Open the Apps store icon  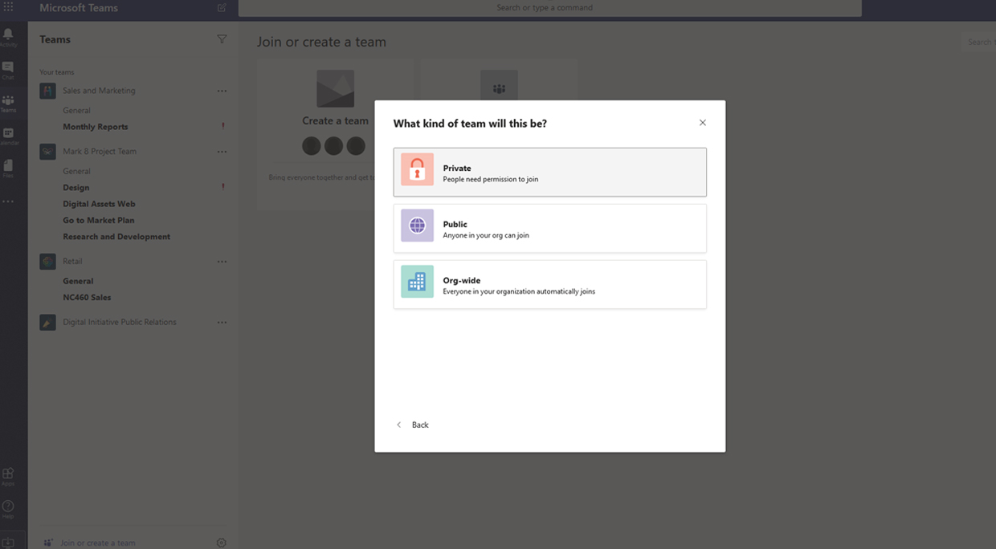(x=8, y=475)
